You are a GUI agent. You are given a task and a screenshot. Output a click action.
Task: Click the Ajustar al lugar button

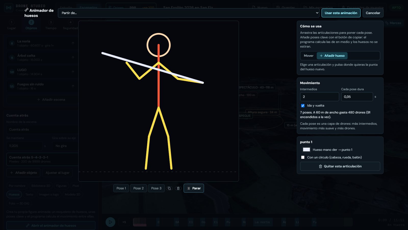click(57, 173)
